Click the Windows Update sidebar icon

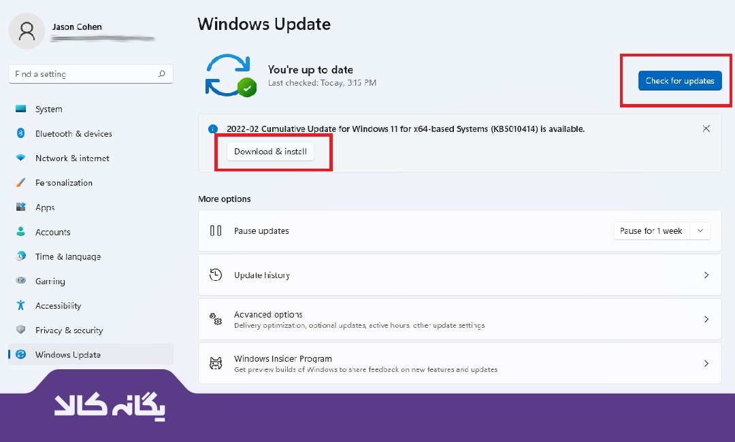pos(20,354)
